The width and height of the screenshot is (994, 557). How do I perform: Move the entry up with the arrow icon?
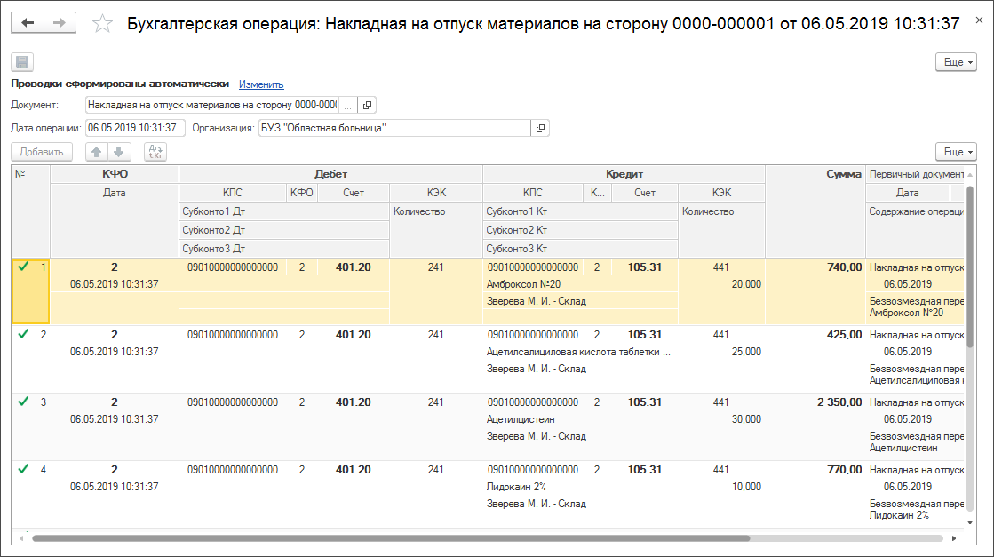tap(96, 152)
